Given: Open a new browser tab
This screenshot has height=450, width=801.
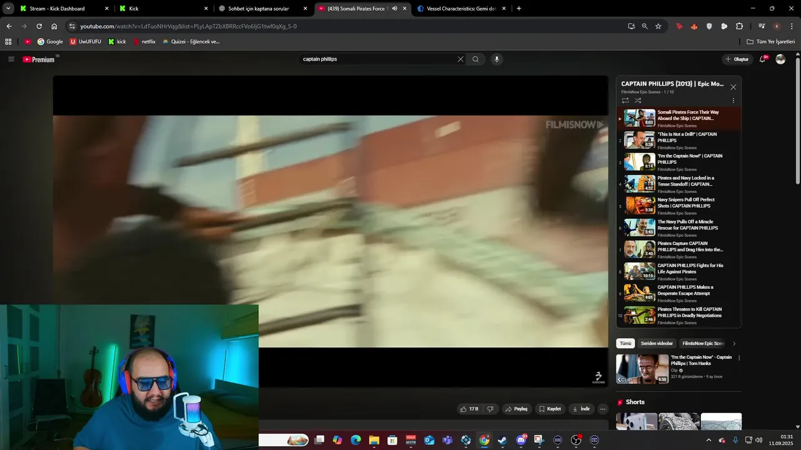Looking at the screenshot, I should point(519,9).
